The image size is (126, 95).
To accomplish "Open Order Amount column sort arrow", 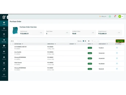I will 107,44.
